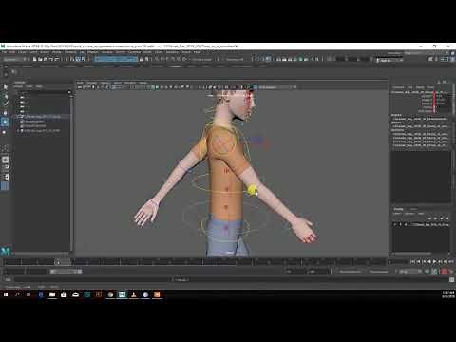Toggle layer playback P box

[401, 224]
